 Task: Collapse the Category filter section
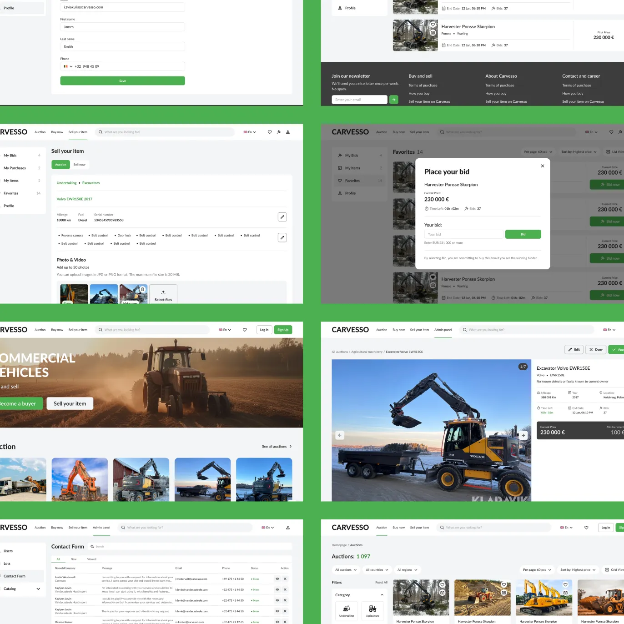pos(382,595)
